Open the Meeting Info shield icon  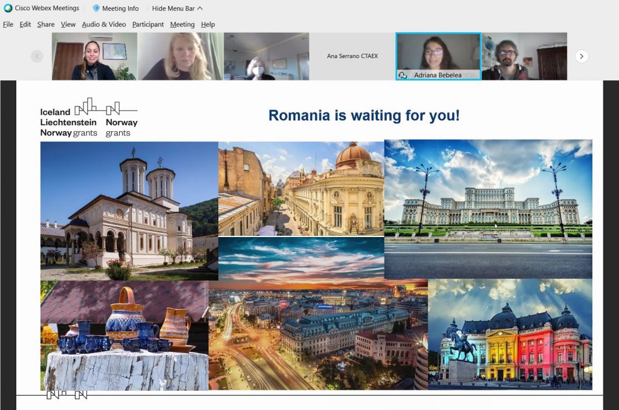pyautogui.click(x=96, y=8)
